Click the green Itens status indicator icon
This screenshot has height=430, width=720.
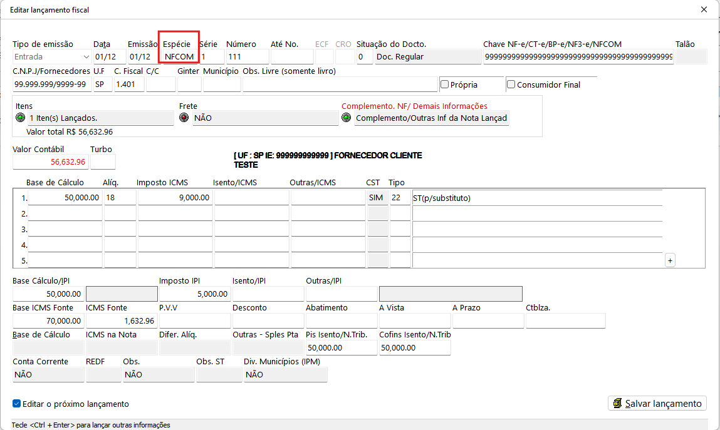point(20,118)
